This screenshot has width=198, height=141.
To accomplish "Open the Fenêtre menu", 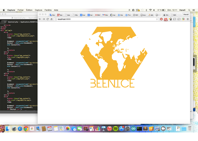I will click(48, 10).
